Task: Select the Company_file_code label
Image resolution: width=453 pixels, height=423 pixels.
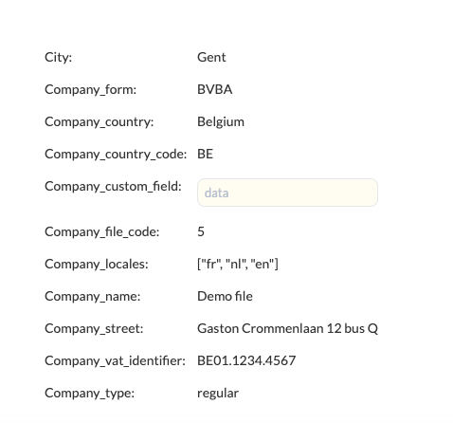Action: pos(102,232)
